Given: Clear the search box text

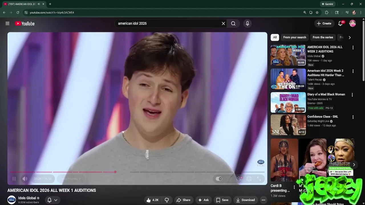Looking at the screenshot, I should [223, 24].
